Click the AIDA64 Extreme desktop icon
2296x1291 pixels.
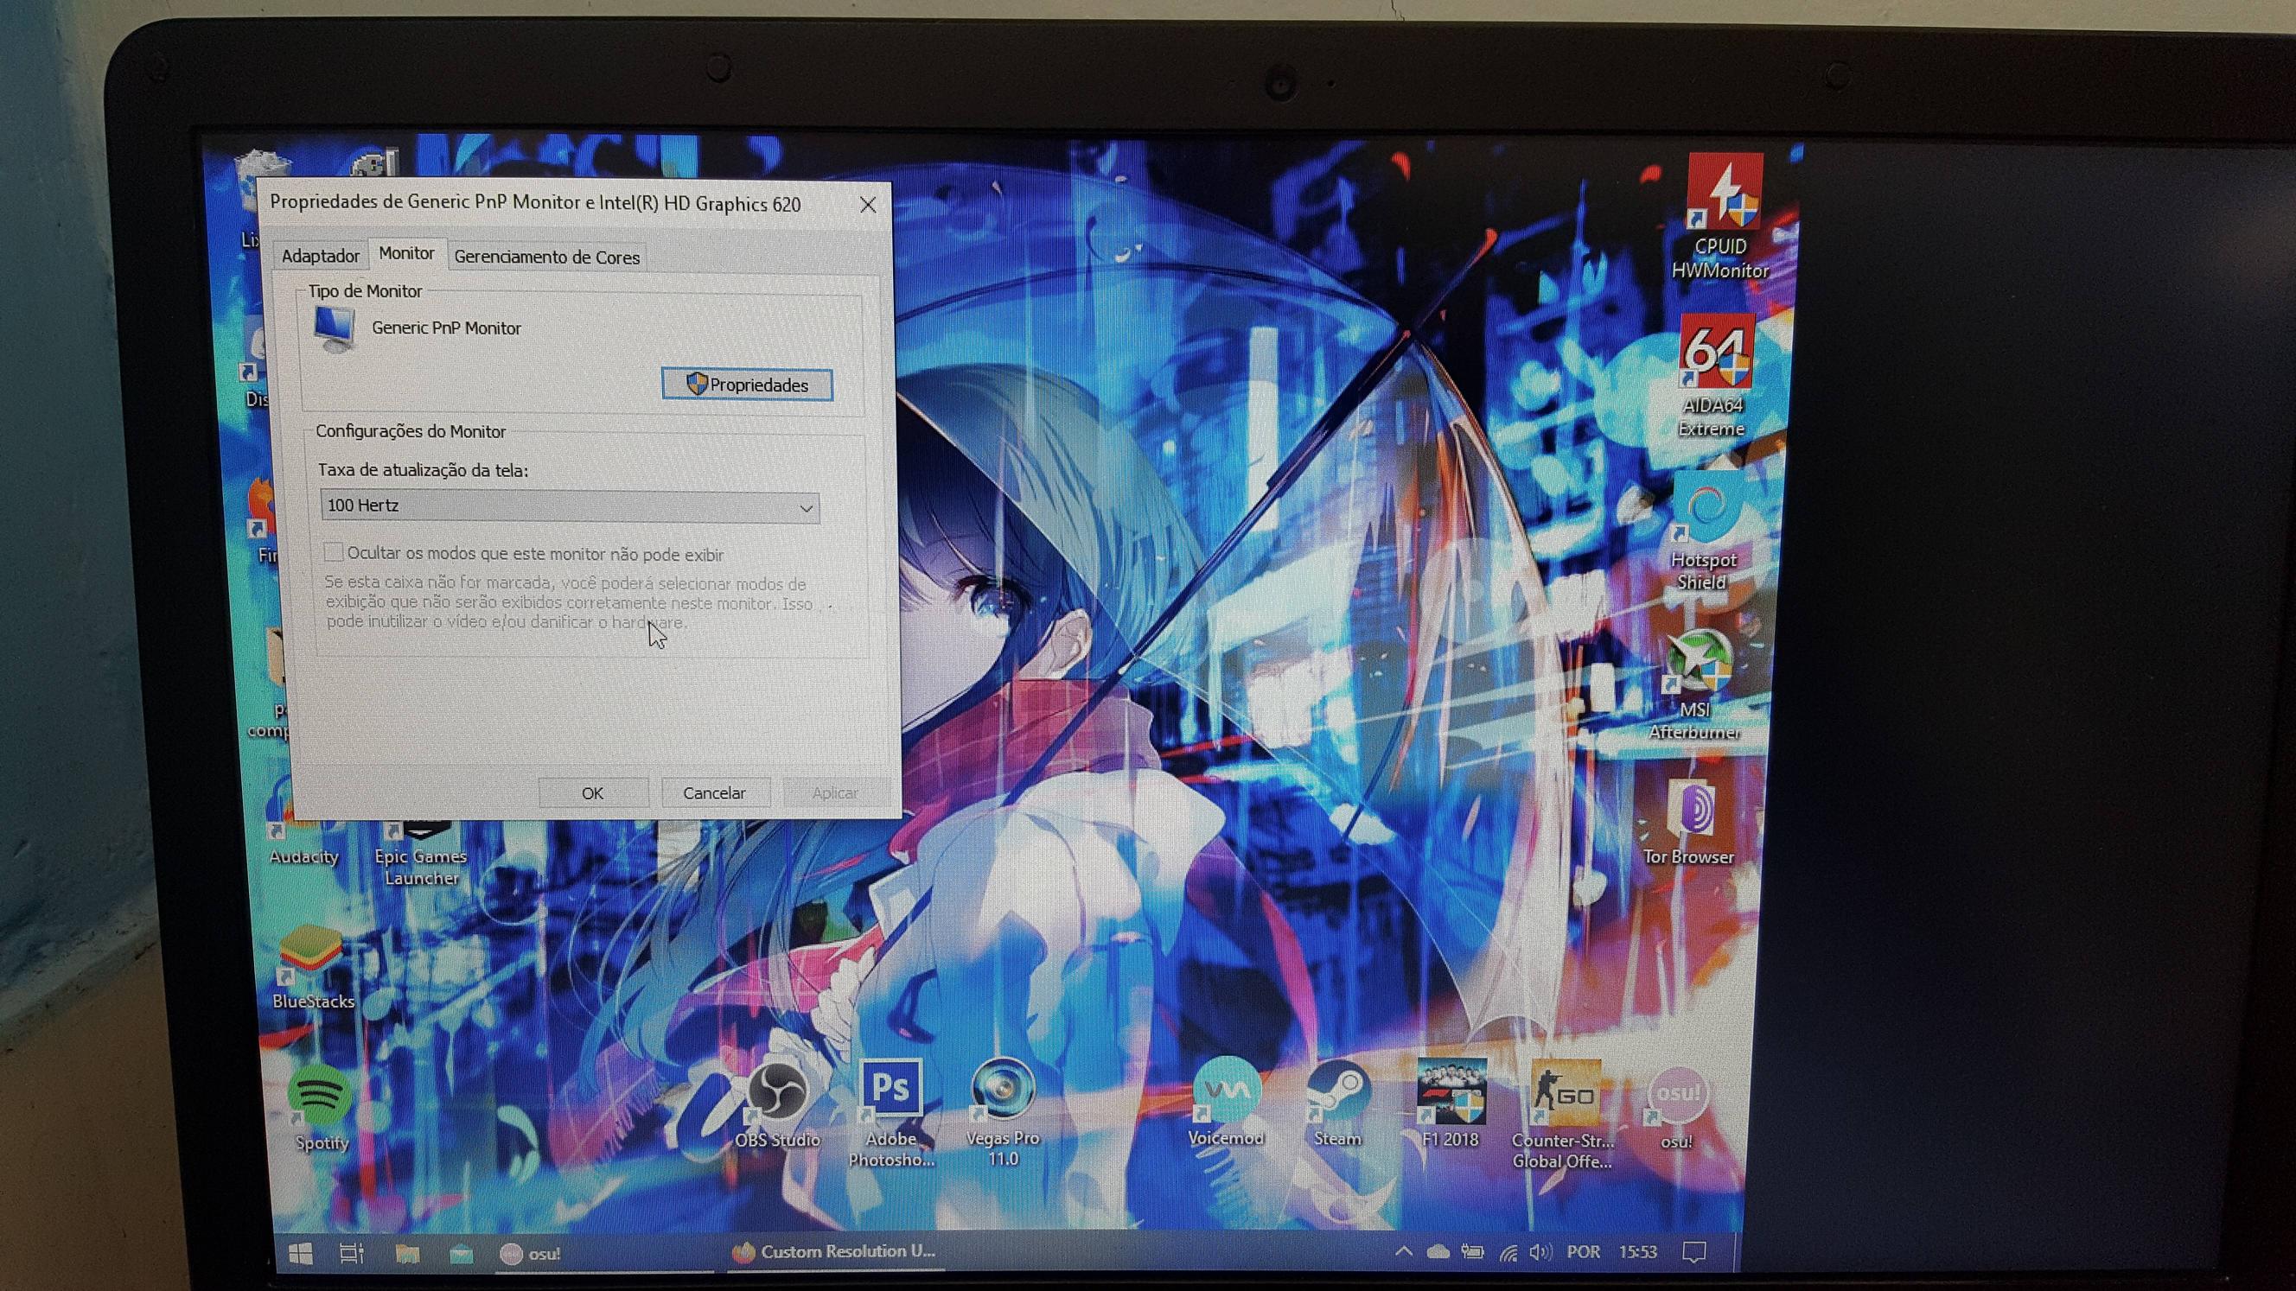[1716, 353]
